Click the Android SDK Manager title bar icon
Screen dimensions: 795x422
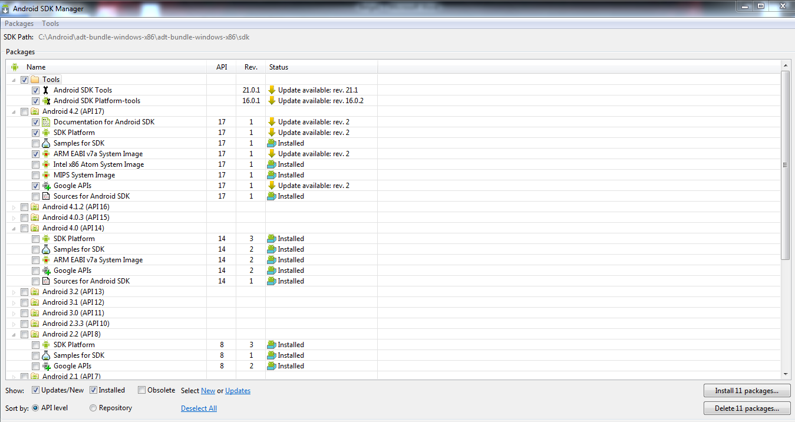click(6, 9)
